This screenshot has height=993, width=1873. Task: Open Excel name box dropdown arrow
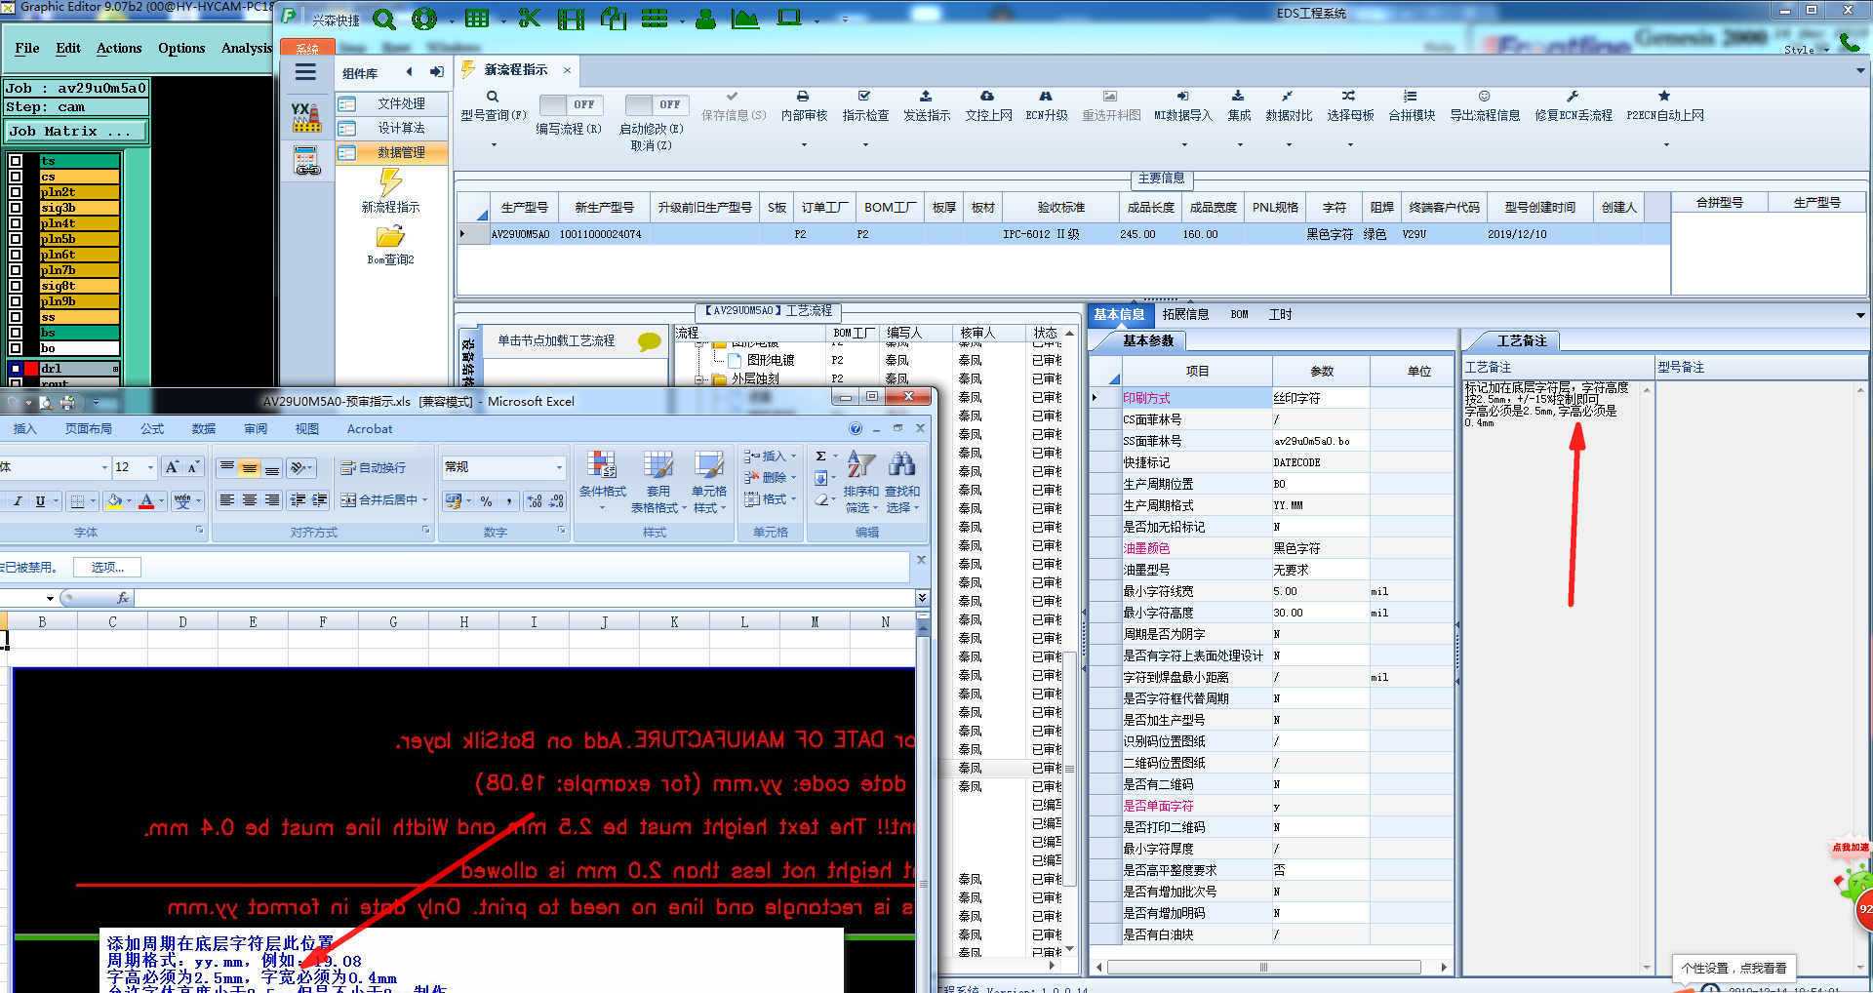coord(50,598)
